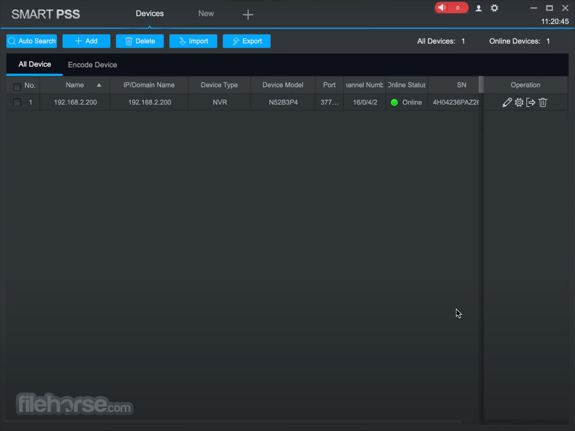Import devices using Import button
Screen dimensions: 575x431
[193, 41]
